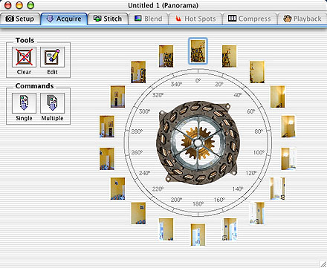Click the window zoom green button
327x268 pixels.
[x=30, y=5]
